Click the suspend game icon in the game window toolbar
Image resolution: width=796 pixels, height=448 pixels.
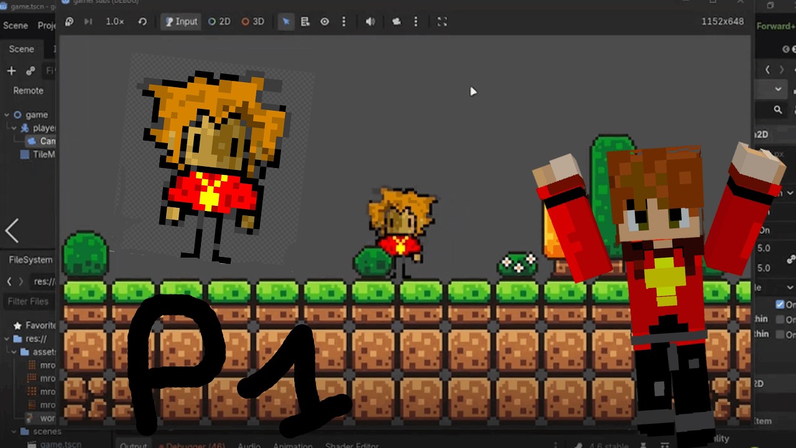tap(69, 22)
